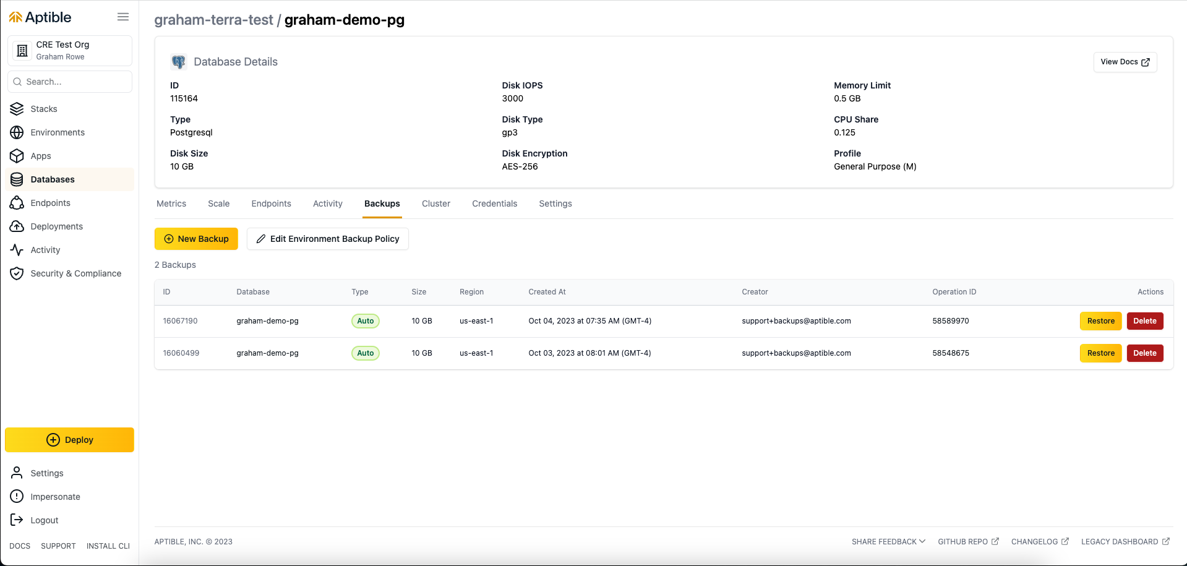
Task: Delete backup 16060499
Action: pos(1145,353)
